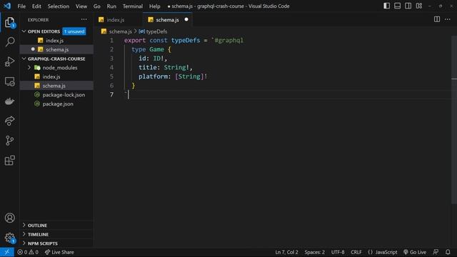Toggle the secondary side bar
Image resolution: width=457 pixels, height=257 pixels.
[408, 6]
